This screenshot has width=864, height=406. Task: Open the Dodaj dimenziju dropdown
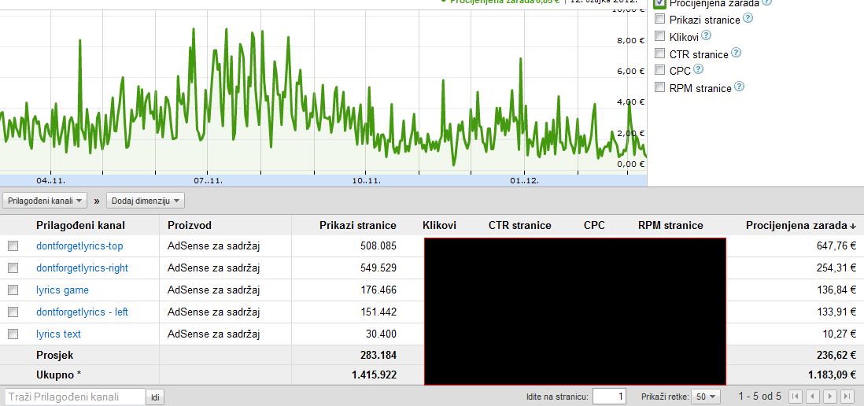[146, 201]
